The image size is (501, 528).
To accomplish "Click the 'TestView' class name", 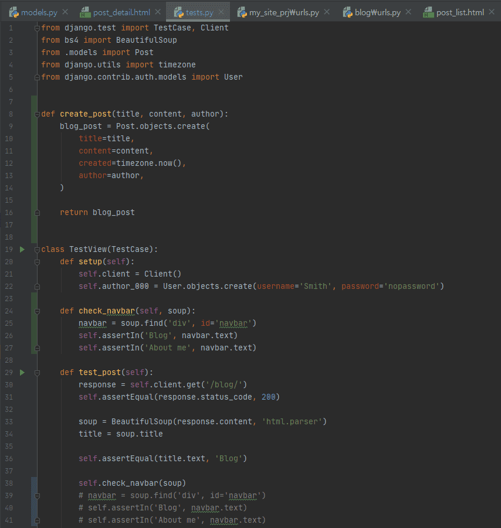I will (x=88, y=250).
